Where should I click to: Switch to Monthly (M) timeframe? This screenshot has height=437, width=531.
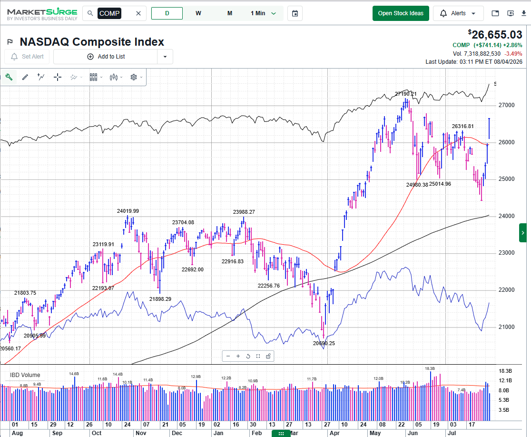point(230,13)
